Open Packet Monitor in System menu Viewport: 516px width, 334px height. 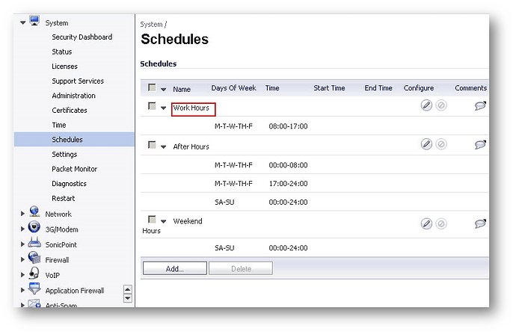(74, 169)
